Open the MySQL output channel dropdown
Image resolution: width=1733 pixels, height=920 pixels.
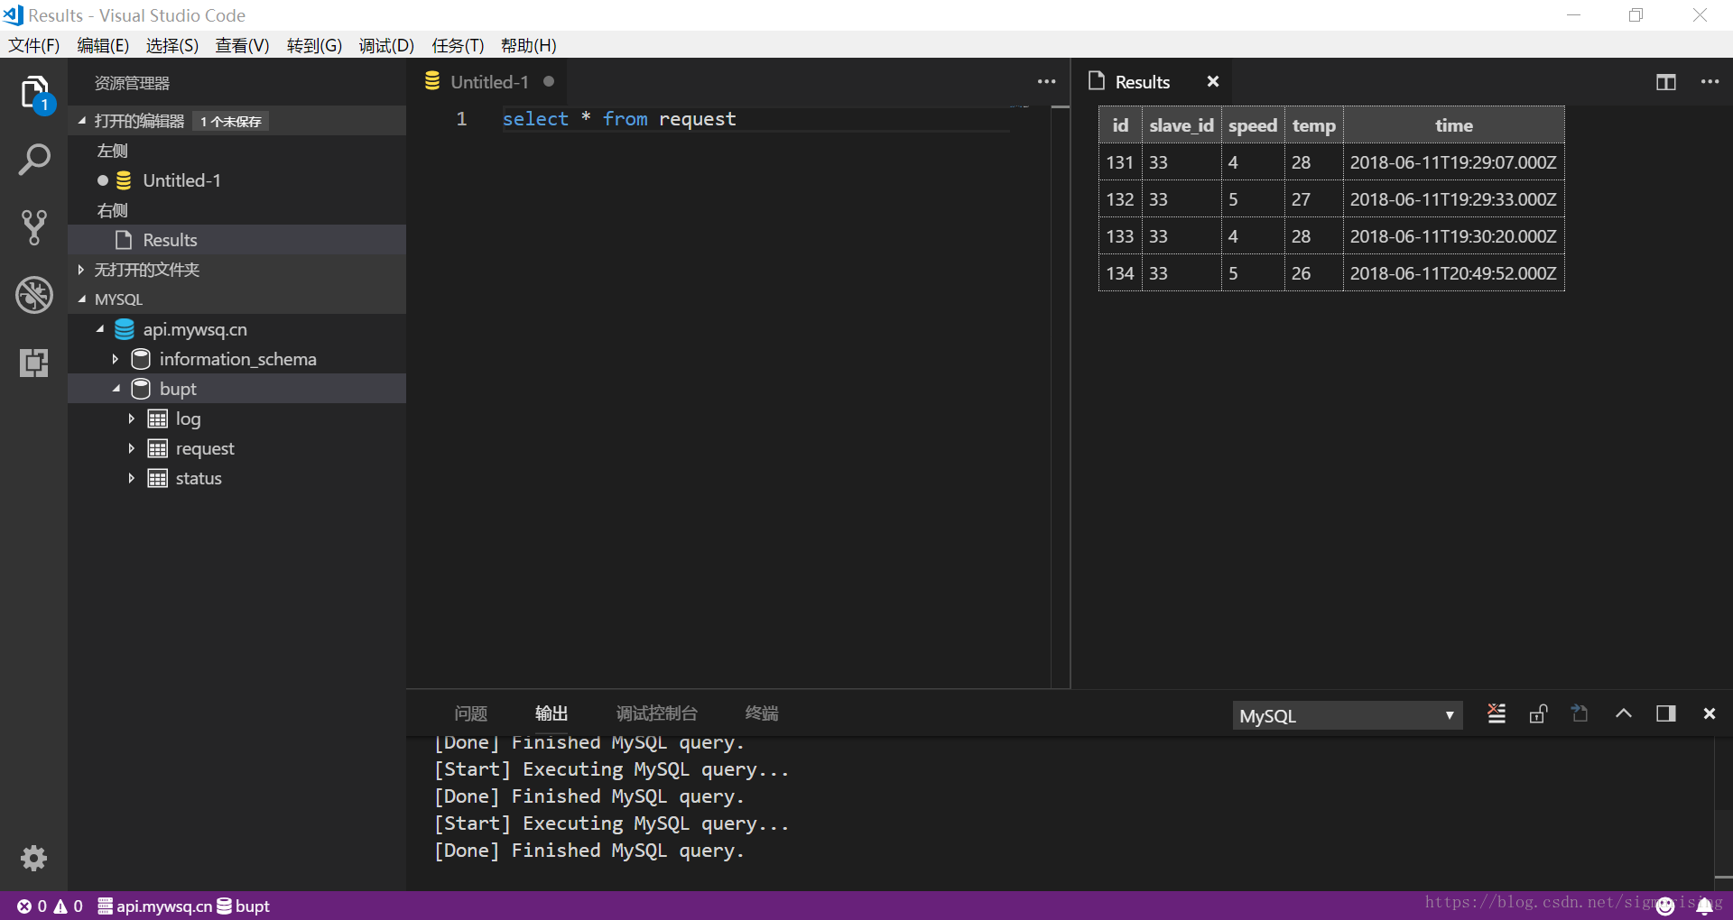(x=1347, y=715)
